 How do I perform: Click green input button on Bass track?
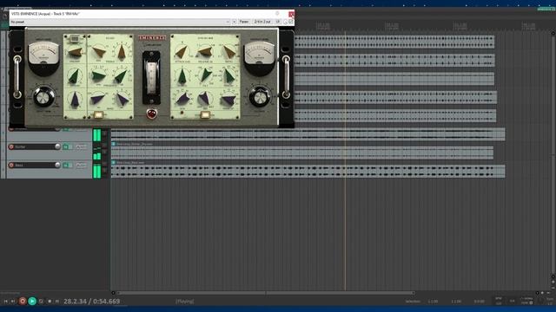(66, 166)
